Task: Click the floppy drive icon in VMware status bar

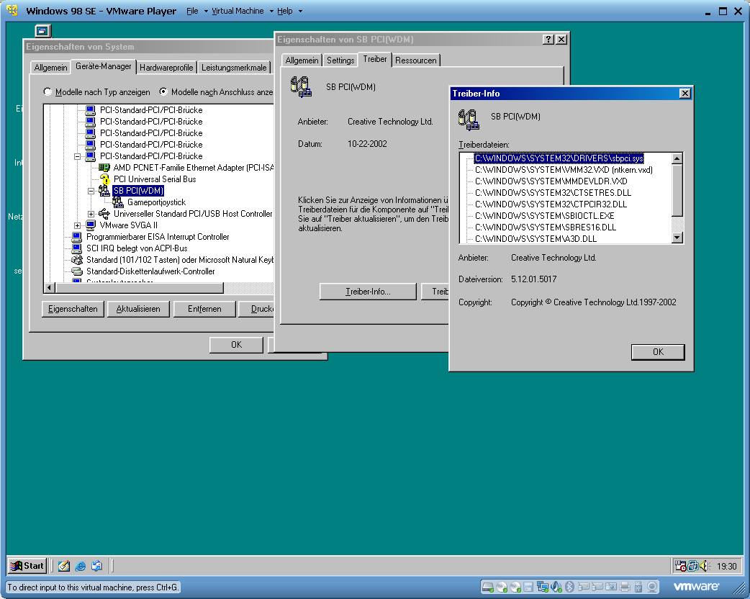Action: click(528, 587)
